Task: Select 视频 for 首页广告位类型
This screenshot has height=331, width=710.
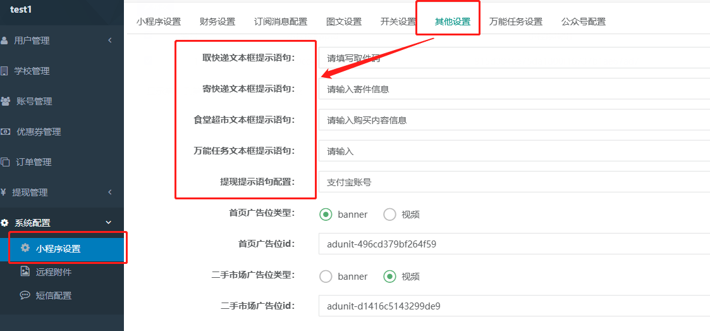Action: (390, 215)
